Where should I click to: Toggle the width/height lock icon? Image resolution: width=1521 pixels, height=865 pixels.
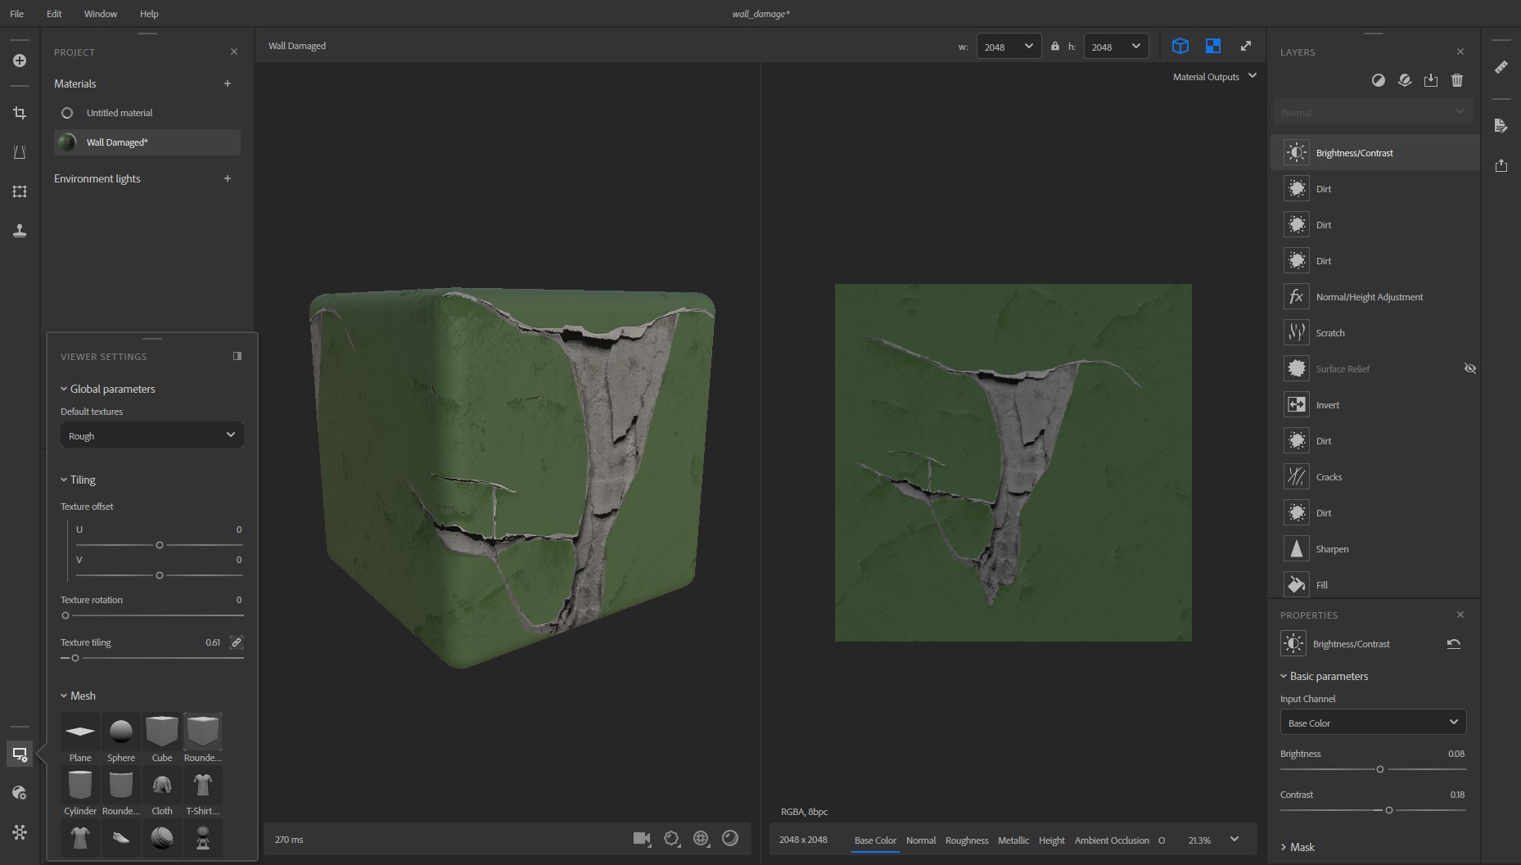pos(1055,47)
